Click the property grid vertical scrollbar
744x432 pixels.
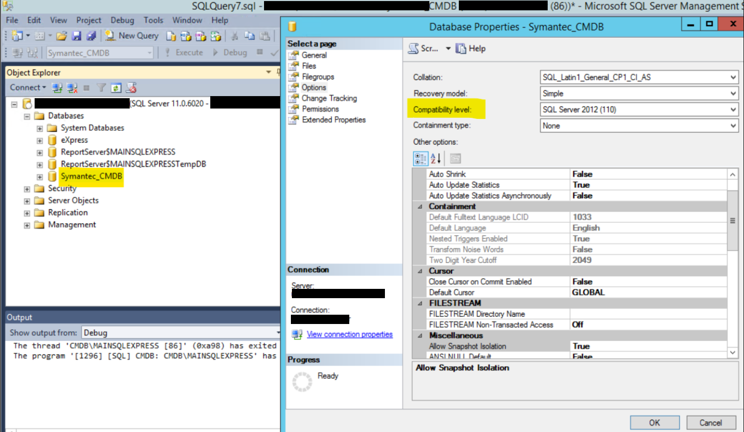click(x=732, y=221)
